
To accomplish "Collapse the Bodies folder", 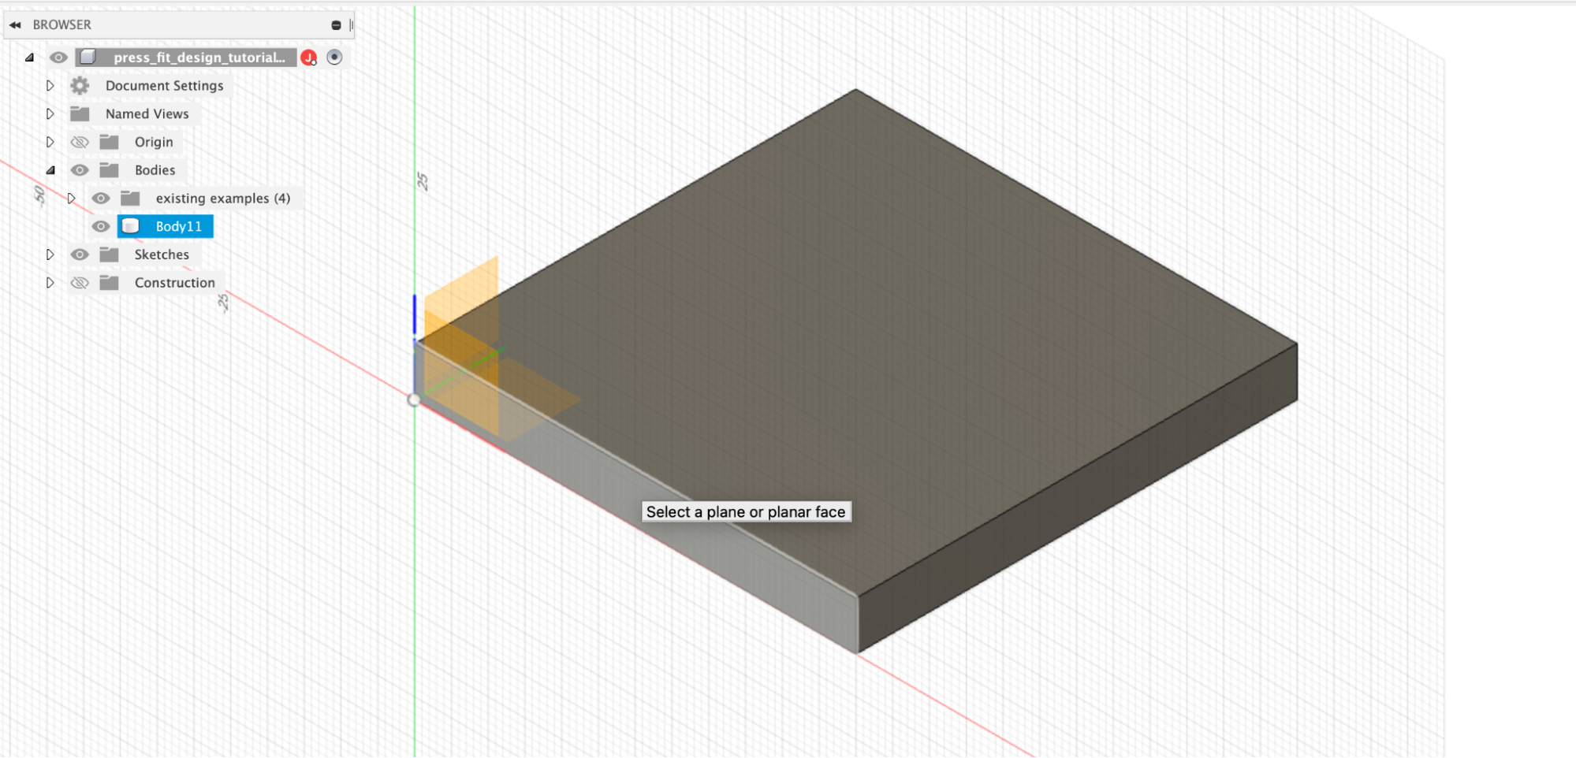I will tap(50, 170).
